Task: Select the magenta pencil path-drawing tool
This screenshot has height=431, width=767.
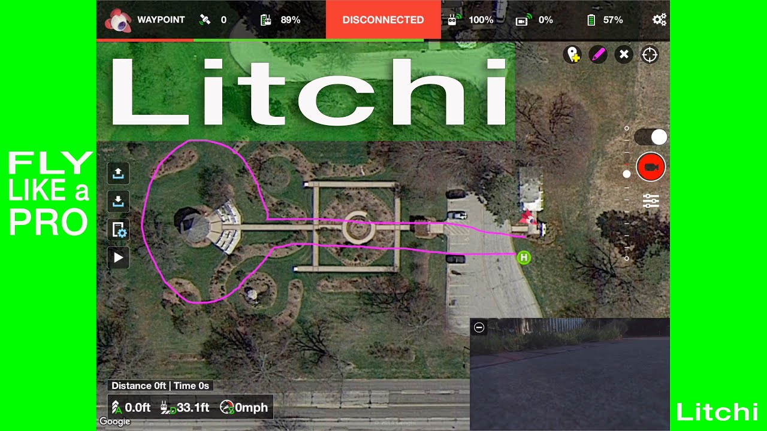Action: click(x=598, y=55)
